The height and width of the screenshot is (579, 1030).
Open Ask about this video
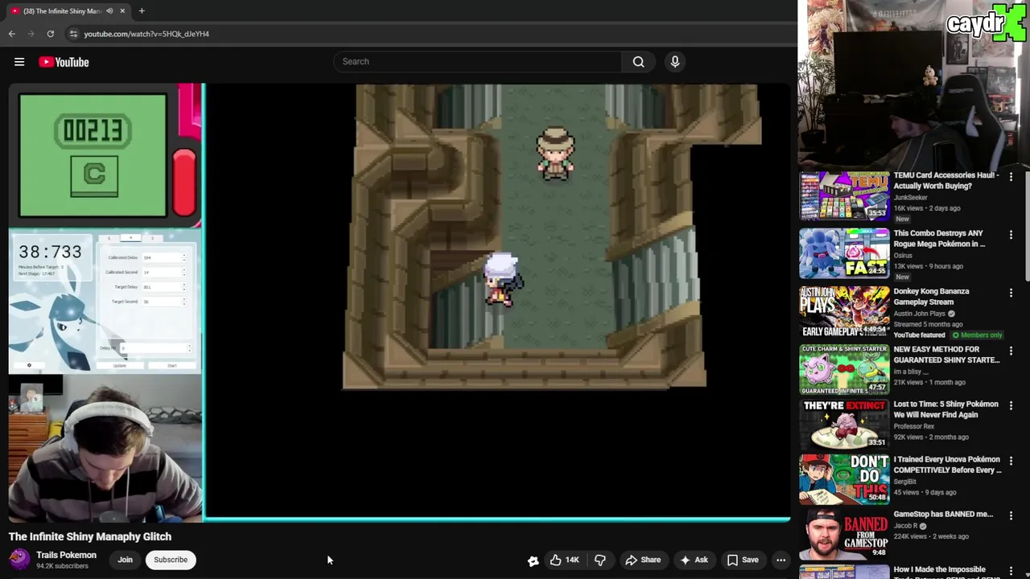(694, 560)
